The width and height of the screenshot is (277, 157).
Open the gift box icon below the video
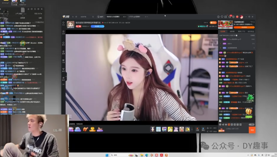pos(86,129)
